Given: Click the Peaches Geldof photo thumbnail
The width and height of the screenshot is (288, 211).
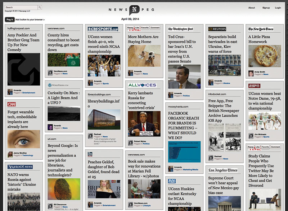Looking at the screenshot, I should [x=104, y=189].
